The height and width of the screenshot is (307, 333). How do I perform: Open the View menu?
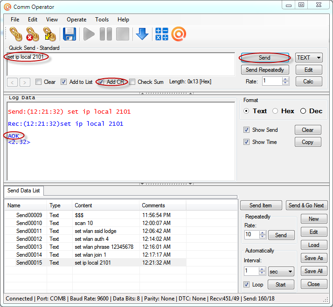click(x=52, y=20)
